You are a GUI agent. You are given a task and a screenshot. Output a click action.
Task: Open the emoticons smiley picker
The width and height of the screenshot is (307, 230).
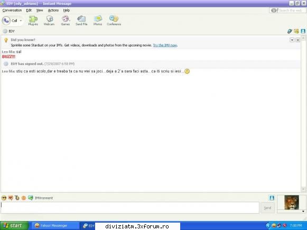[4, 198]
